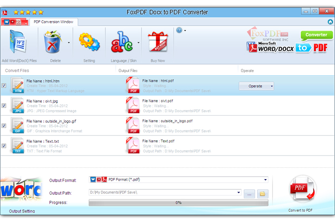Select the 'File Name : outside_in_logo.gif' row

[x=167, y=126]
